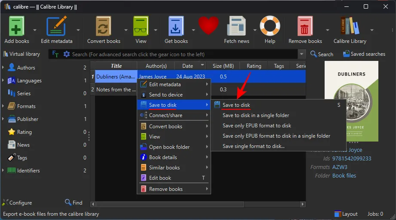Open the Layout button in the status bar
The height and width of the screenshot is (220, 396).
tap(346, 214)
